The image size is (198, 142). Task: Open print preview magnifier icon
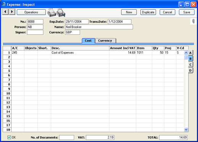tap(61, 13)
